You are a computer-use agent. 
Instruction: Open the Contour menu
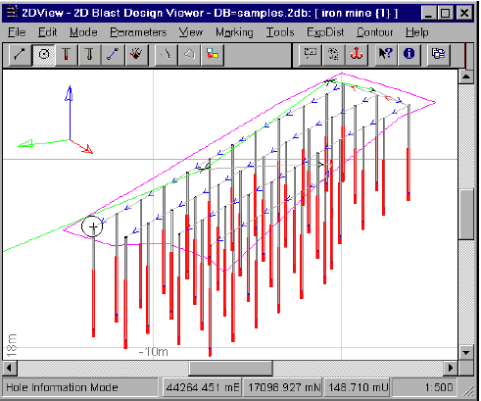point(374,32)
